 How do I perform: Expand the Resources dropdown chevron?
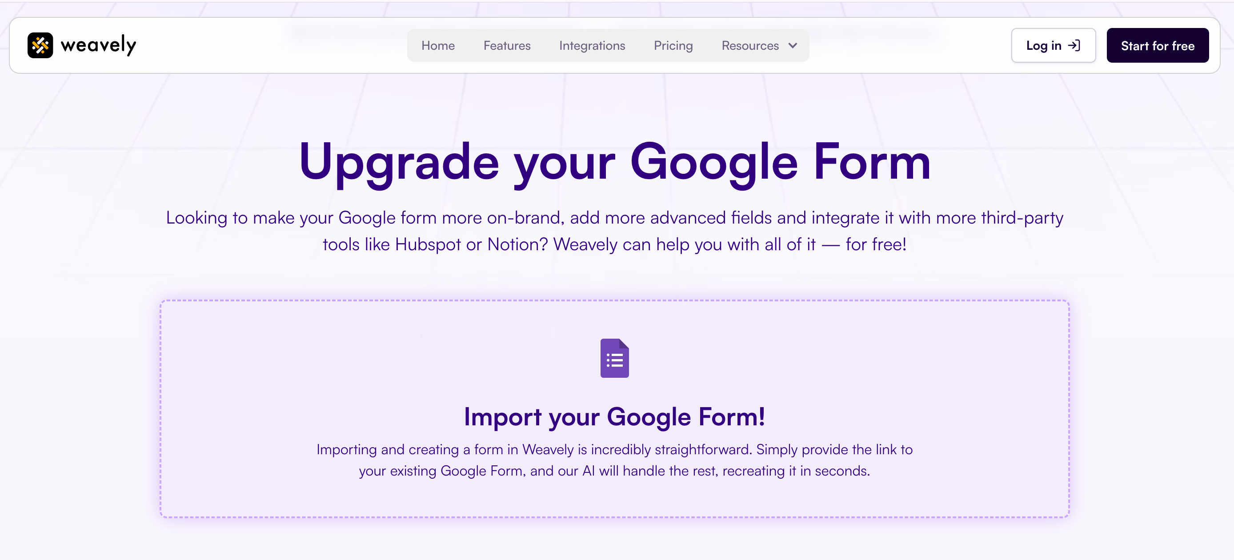coord(793,45)
